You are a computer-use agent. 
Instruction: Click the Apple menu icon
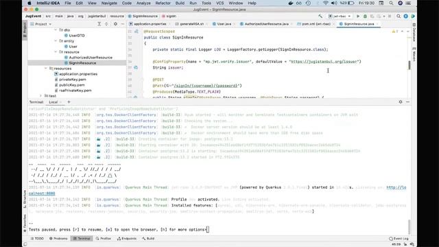tap(29, 3)
